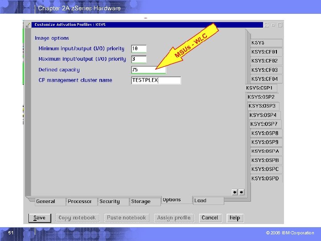This screenshot has width=321, height=241.
Task: Click the Assign profile button
Action: click(x=174, y=218)
